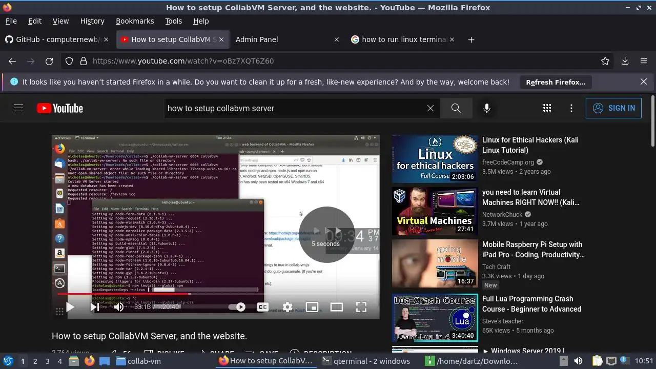Open a new tab with plus button
This screenshot has height=369, width=656.
coord(471,39)
